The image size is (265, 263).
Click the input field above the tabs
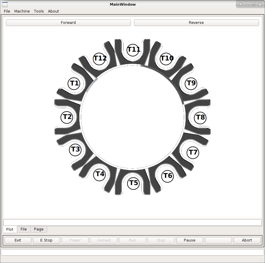132,222
